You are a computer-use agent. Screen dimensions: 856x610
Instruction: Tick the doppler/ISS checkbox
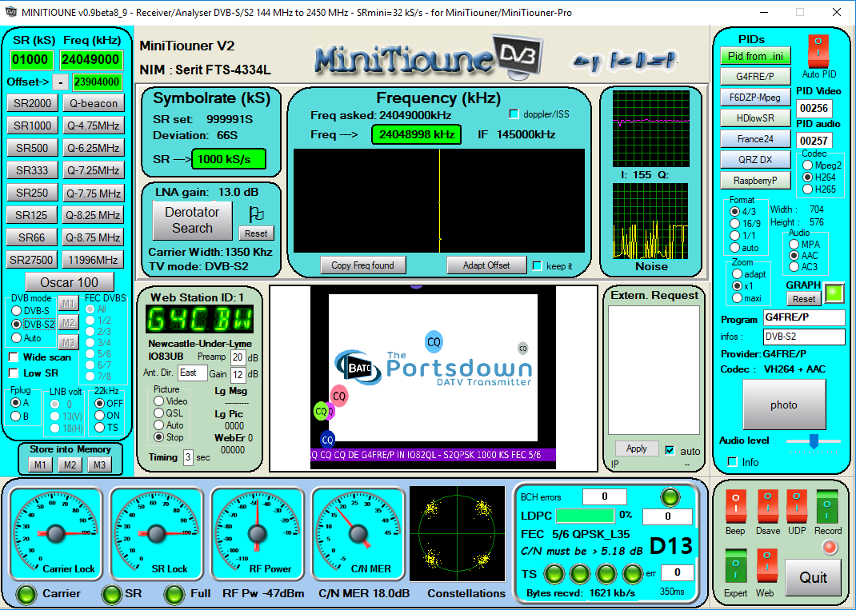coord(513,114)
